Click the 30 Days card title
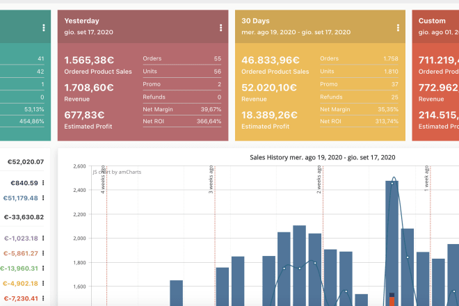This screenshot has height=306, width=459. point(255,21)
